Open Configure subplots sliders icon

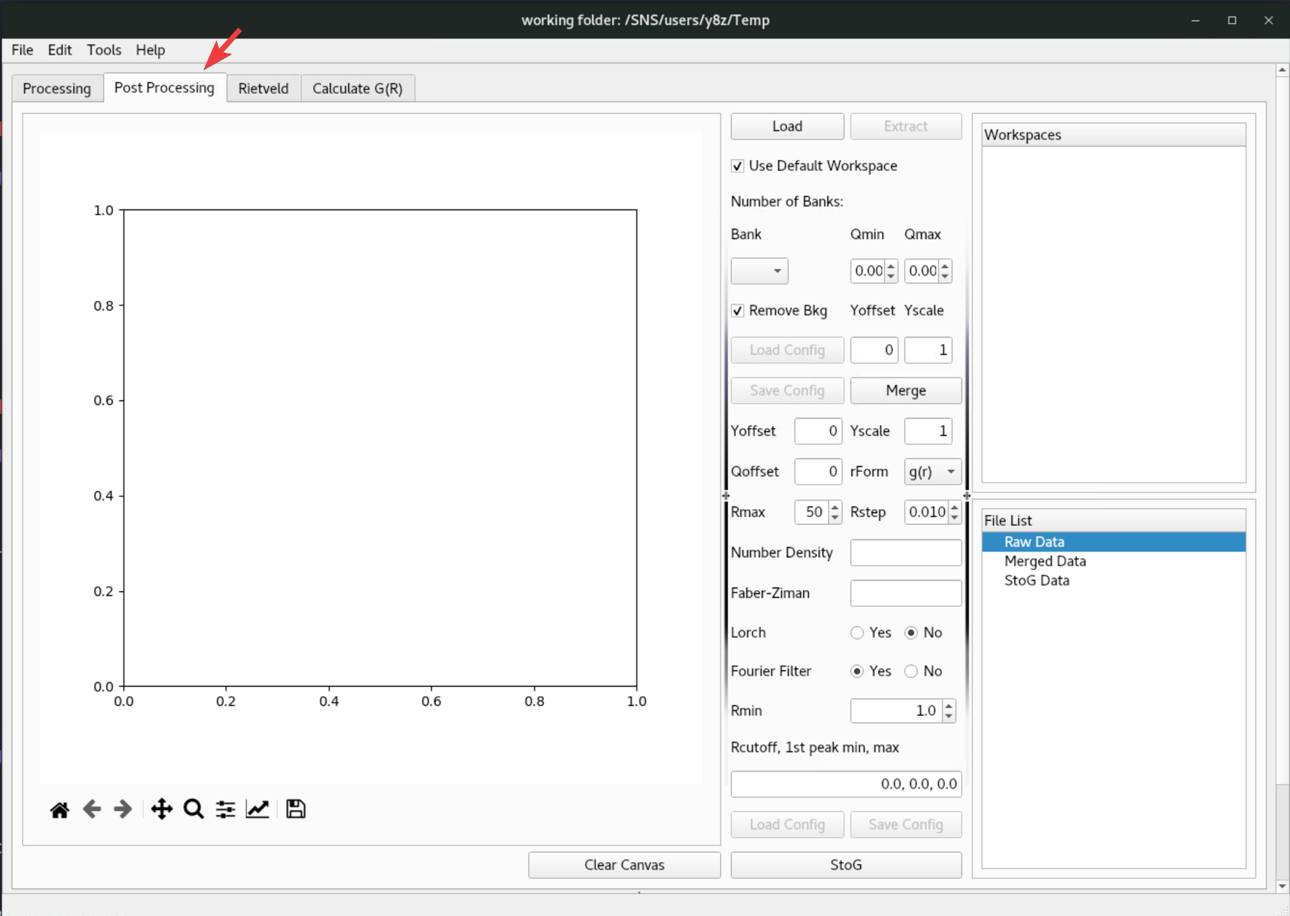pos(225,809)
